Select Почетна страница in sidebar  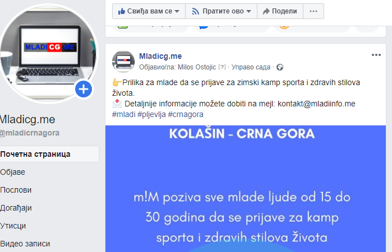[49, 154]
